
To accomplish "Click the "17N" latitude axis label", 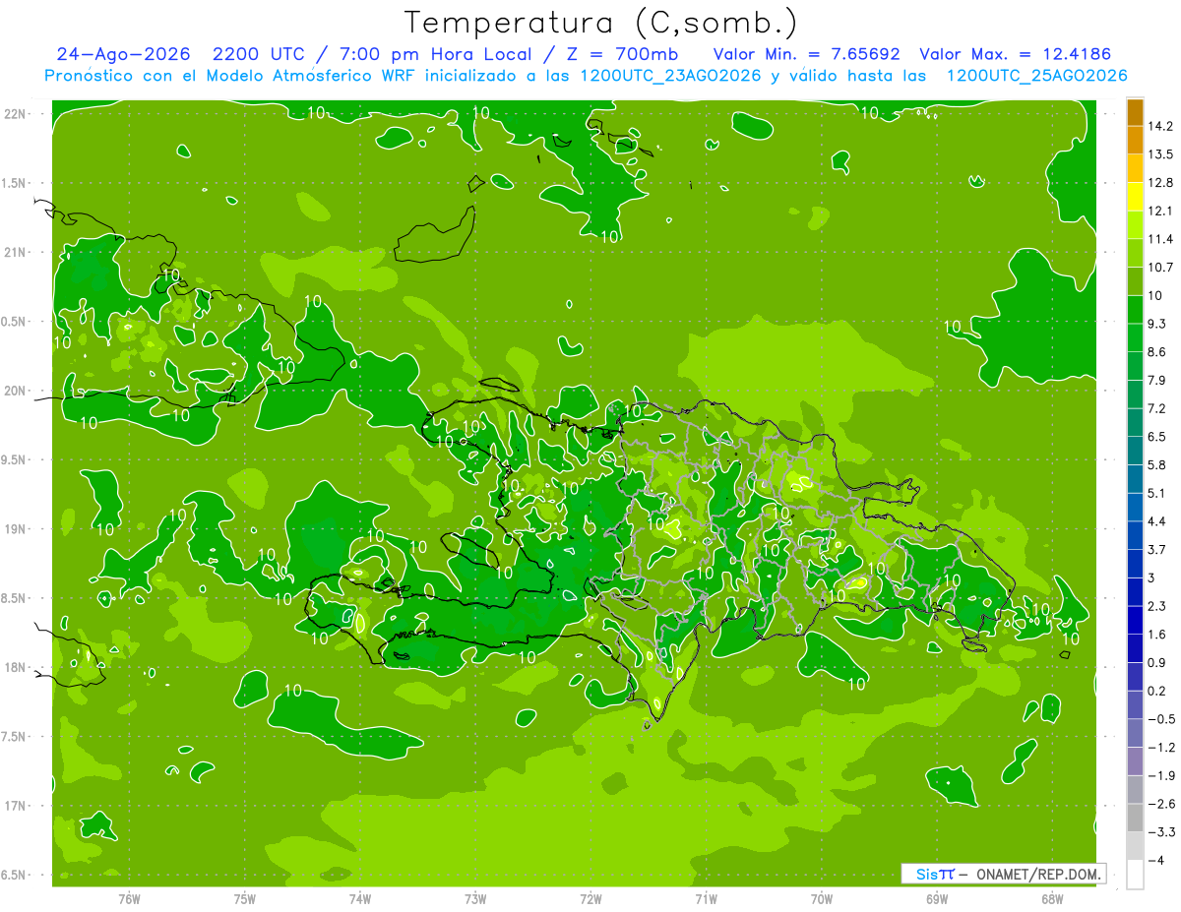I will (x=16, y=806).
